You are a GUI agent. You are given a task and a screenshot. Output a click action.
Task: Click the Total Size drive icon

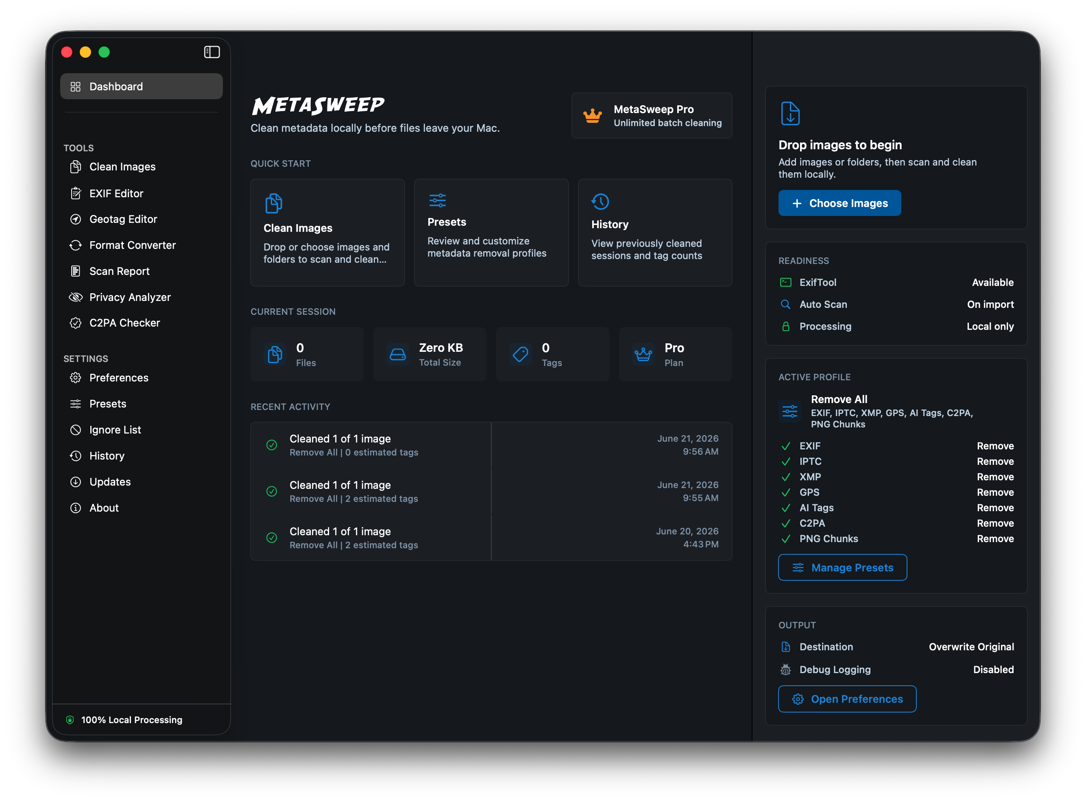[398, 354]
